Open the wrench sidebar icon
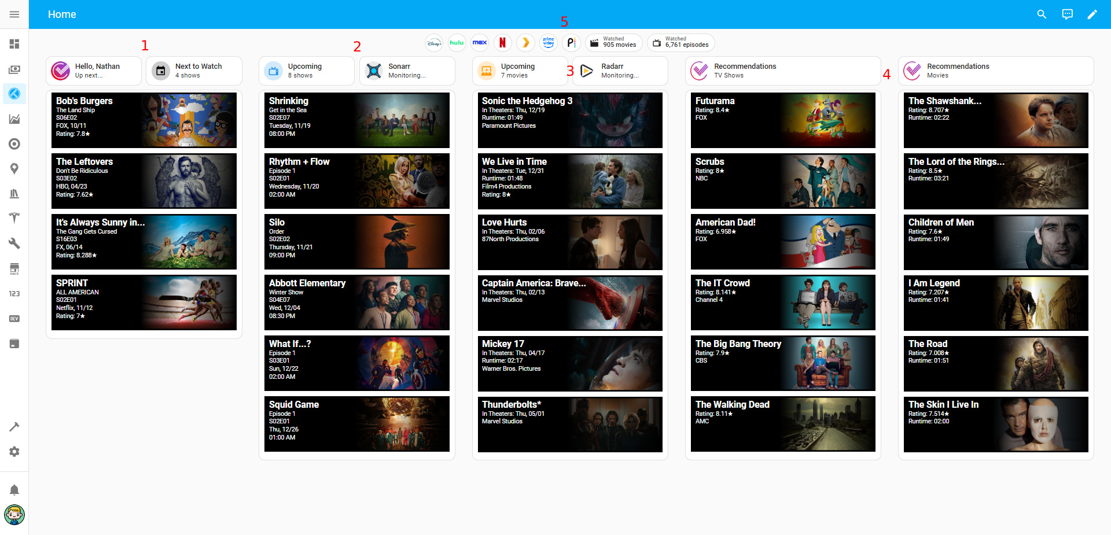The image size is (1111, 535). pos(14,243)
